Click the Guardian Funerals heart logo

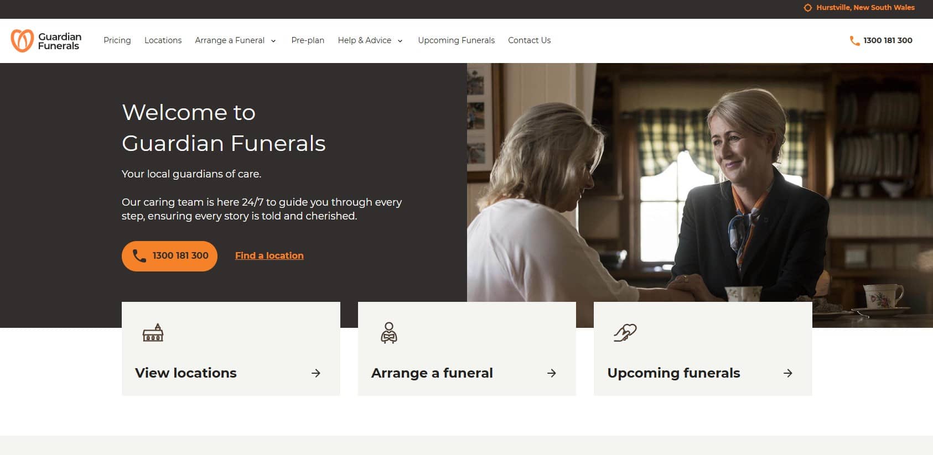(x=23, y=40)
